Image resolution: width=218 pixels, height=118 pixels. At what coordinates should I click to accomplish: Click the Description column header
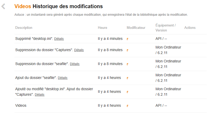pyautogui.click(x=24, y=28)
